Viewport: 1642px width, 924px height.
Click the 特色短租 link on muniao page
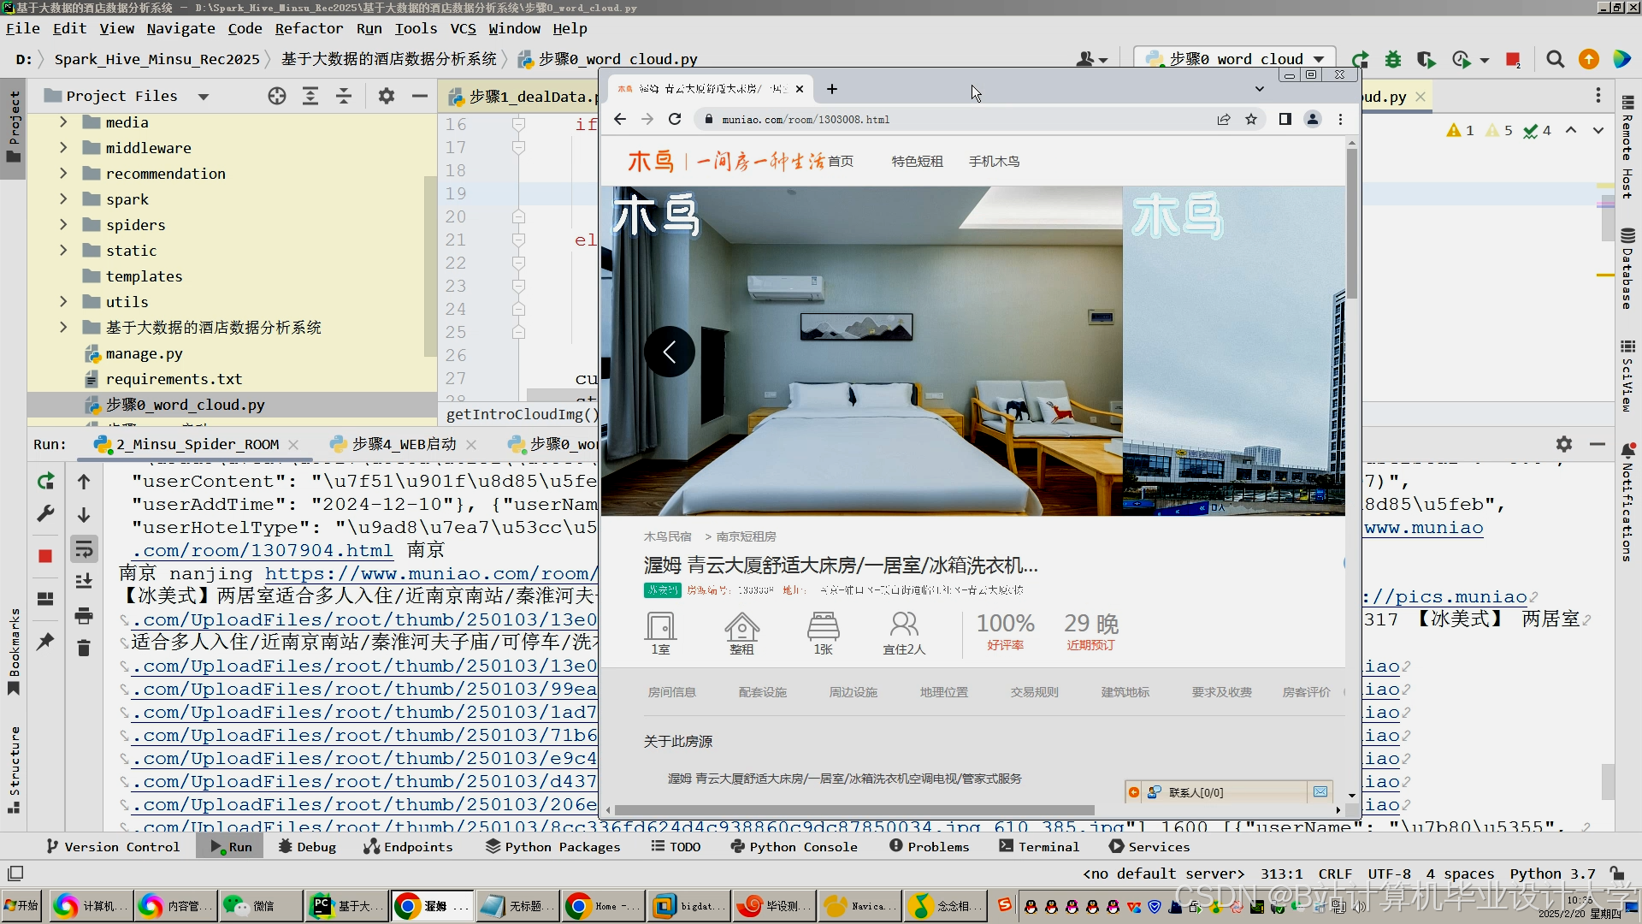pos(917,162)
